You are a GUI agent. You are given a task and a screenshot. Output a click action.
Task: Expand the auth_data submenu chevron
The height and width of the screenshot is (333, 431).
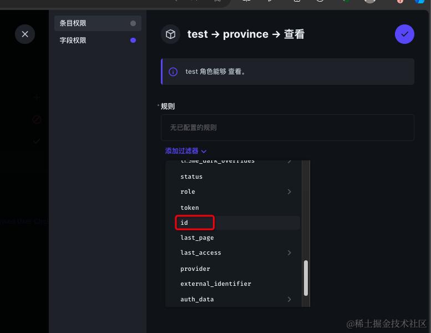[x=289, y=299]
